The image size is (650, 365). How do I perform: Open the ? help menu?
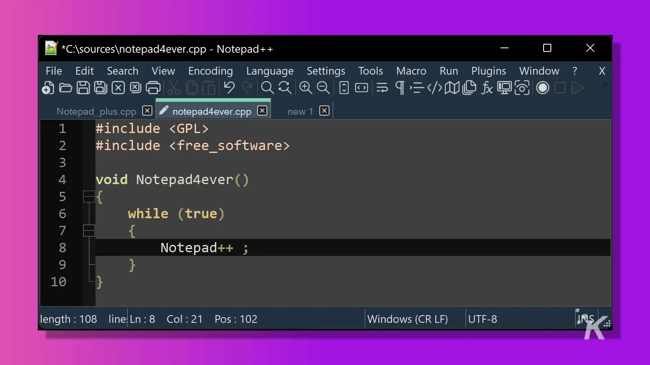pyautogui.click(x=575, y=71)
